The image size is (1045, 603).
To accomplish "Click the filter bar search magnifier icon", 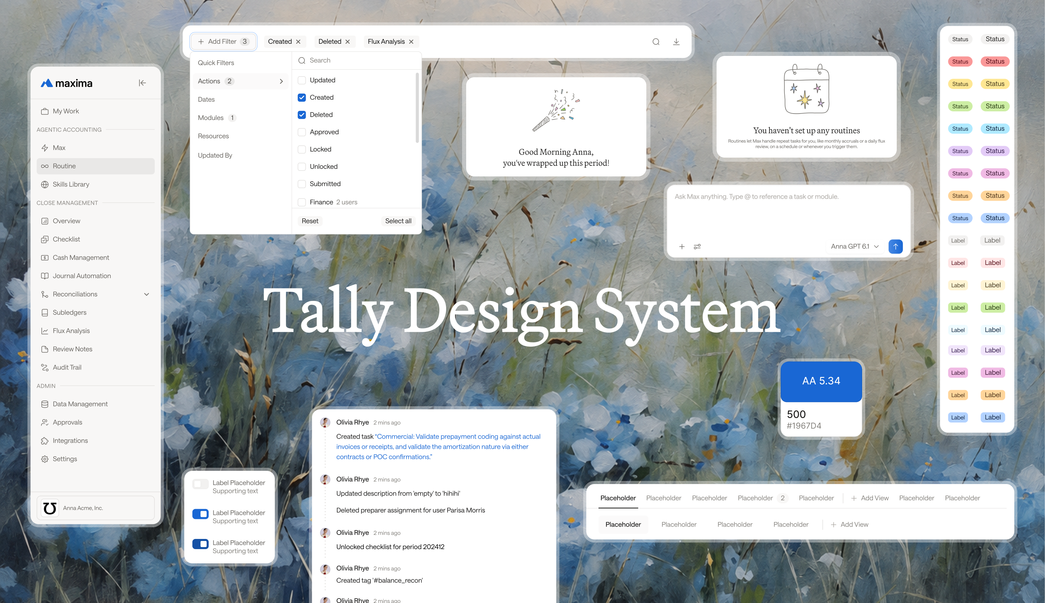I will click(655, 41).
